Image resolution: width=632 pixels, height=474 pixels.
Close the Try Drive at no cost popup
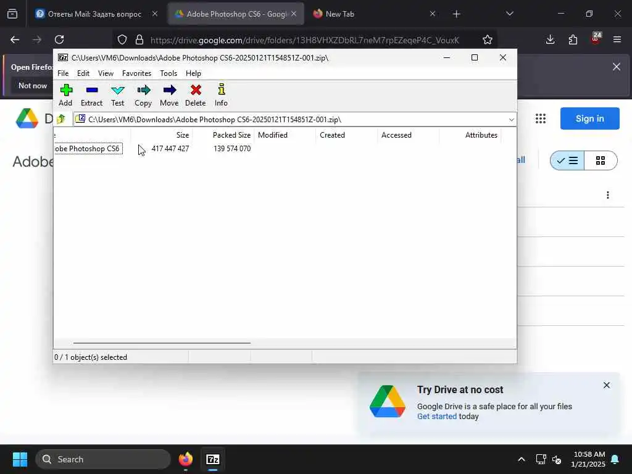(607, 385)
